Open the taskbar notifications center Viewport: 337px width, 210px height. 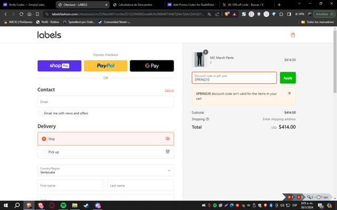tap(321, 206)
